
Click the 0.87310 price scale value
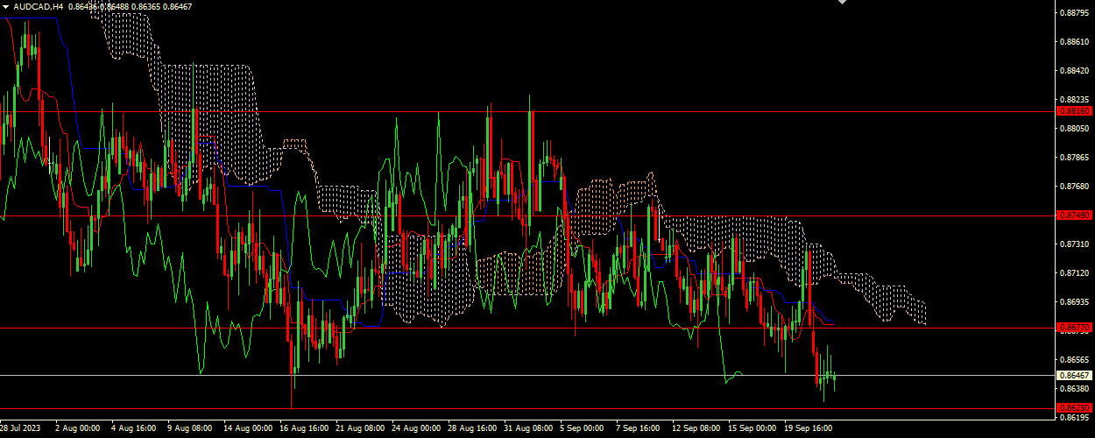[1074, 244]
